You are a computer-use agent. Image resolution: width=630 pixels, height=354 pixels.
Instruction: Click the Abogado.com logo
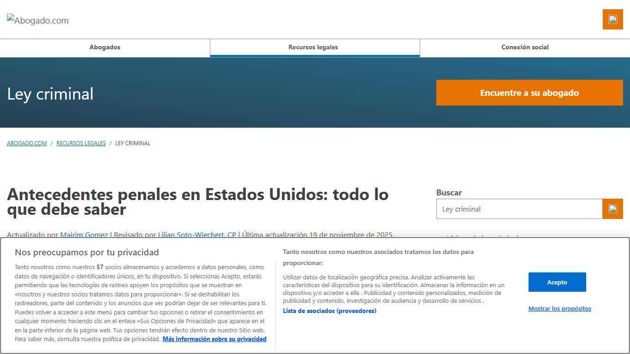tap(37, 20)
